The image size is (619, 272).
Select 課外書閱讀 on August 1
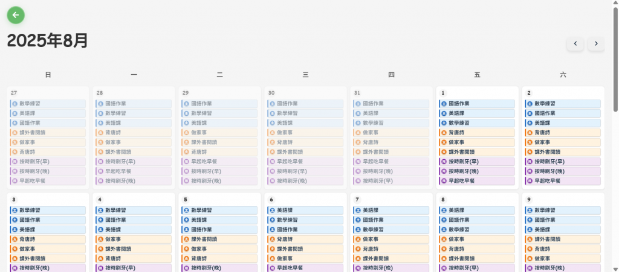pos(477,152)
